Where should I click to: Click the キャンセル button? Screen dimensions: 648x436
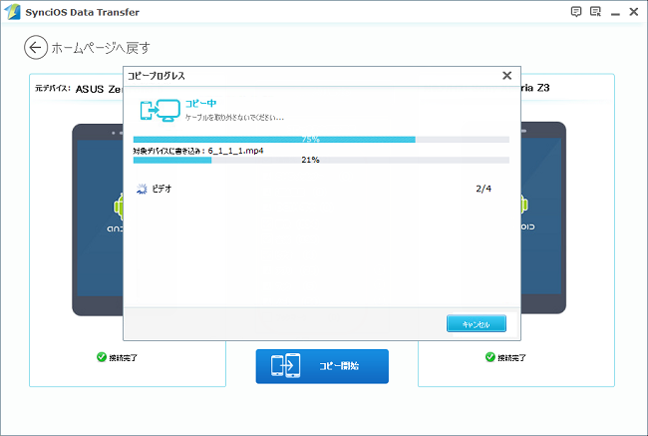477,323
